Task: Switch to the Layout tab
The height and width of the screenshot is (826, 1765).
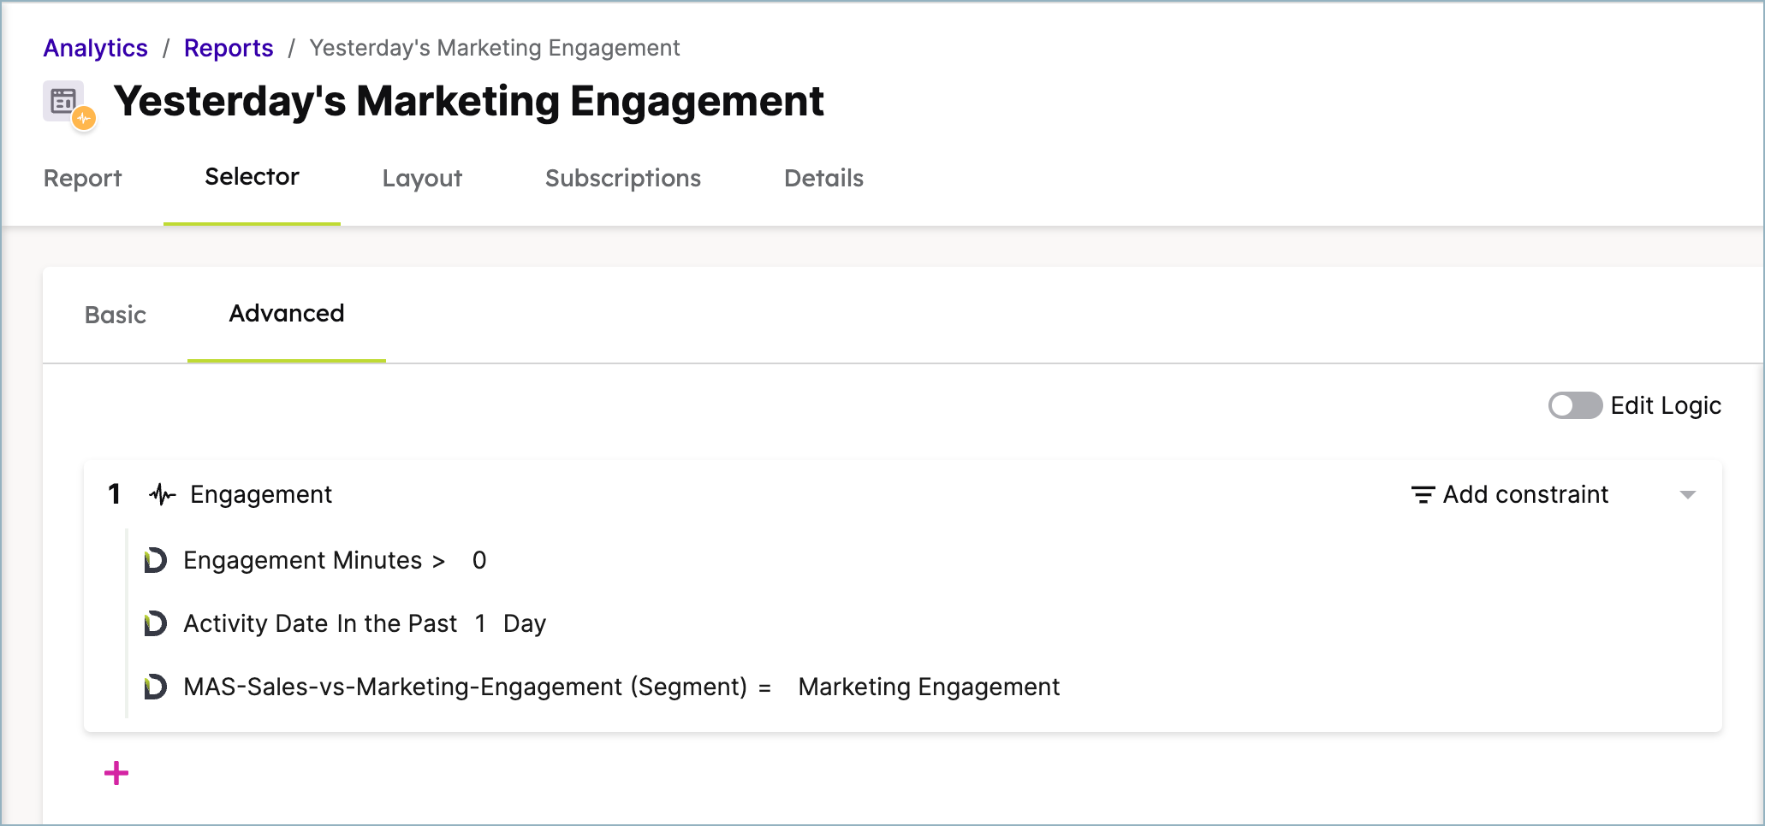Action: [422, 178]
